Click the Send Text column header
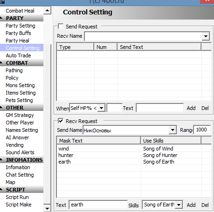 click(x=159, y=47)
